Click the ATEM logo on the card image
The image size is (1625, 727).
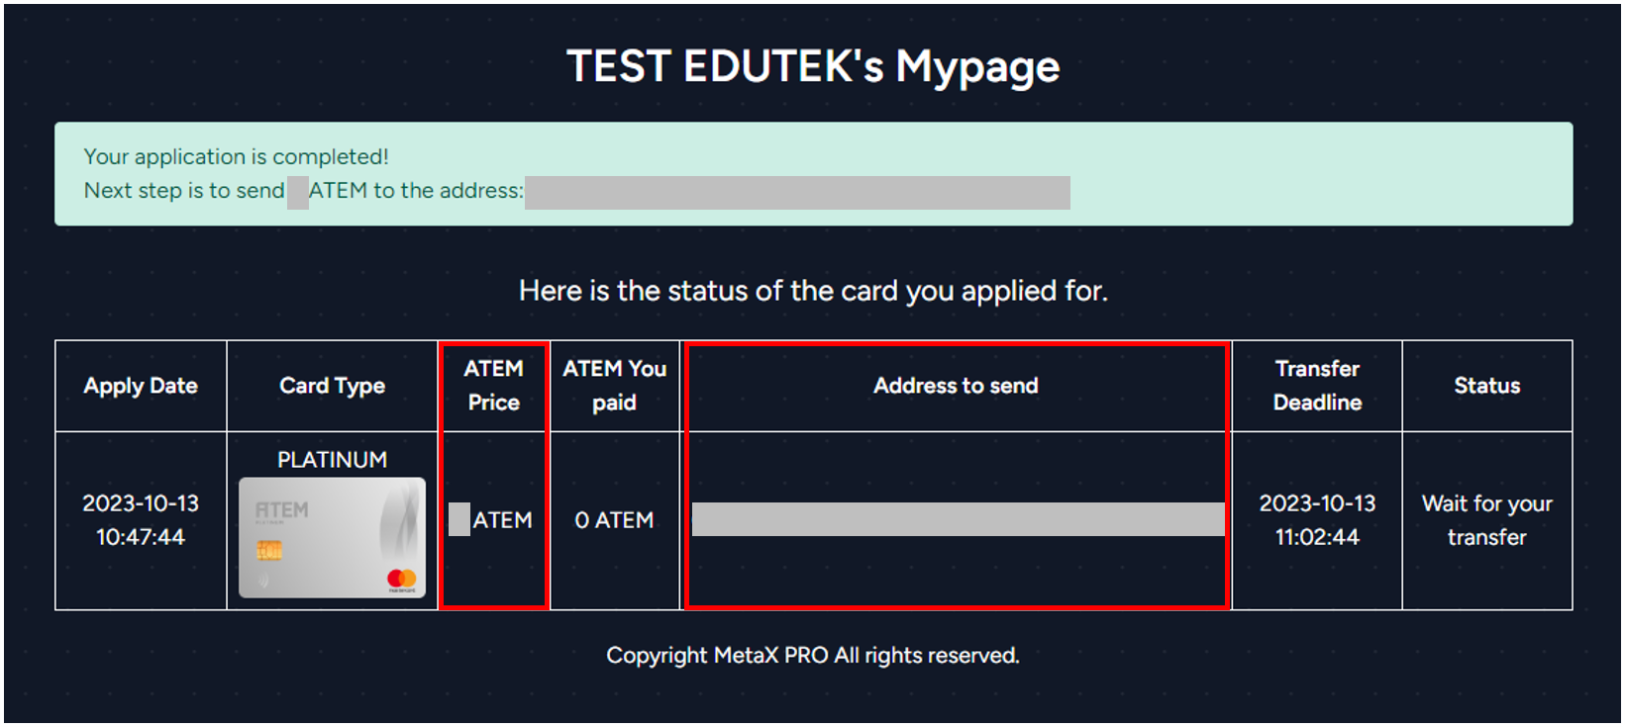click(282, 510)
